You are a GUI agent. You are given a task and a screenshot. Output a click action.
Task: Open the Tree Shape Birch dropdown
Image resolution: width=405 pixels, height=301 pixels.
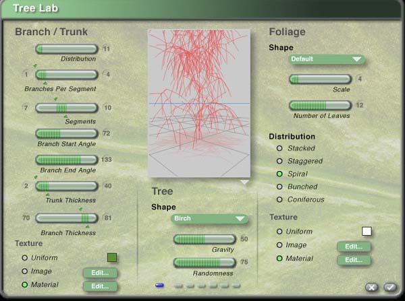[x=209, y=219]
